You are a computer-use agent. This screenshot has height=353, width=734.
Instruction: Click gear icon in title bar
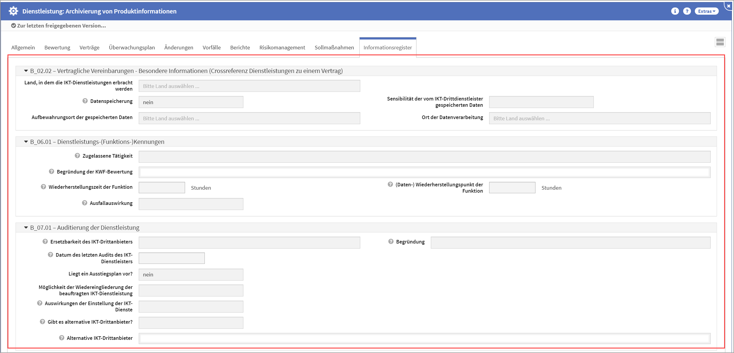13,11
